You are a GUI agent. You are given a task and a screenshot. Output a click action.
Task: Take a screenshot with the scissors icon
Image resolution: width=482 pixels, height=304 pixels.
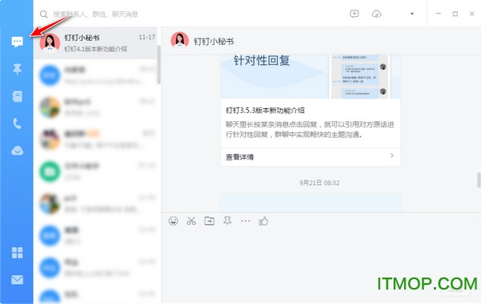[x=191, y=221]
